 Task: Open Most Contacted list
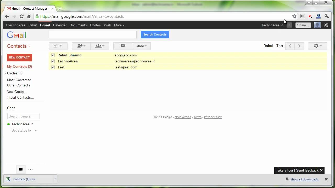tap(19, 80)
